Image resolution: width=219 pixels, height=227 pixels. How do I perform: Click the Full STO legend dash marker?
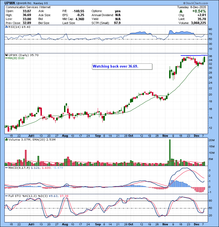coord(6,196)
